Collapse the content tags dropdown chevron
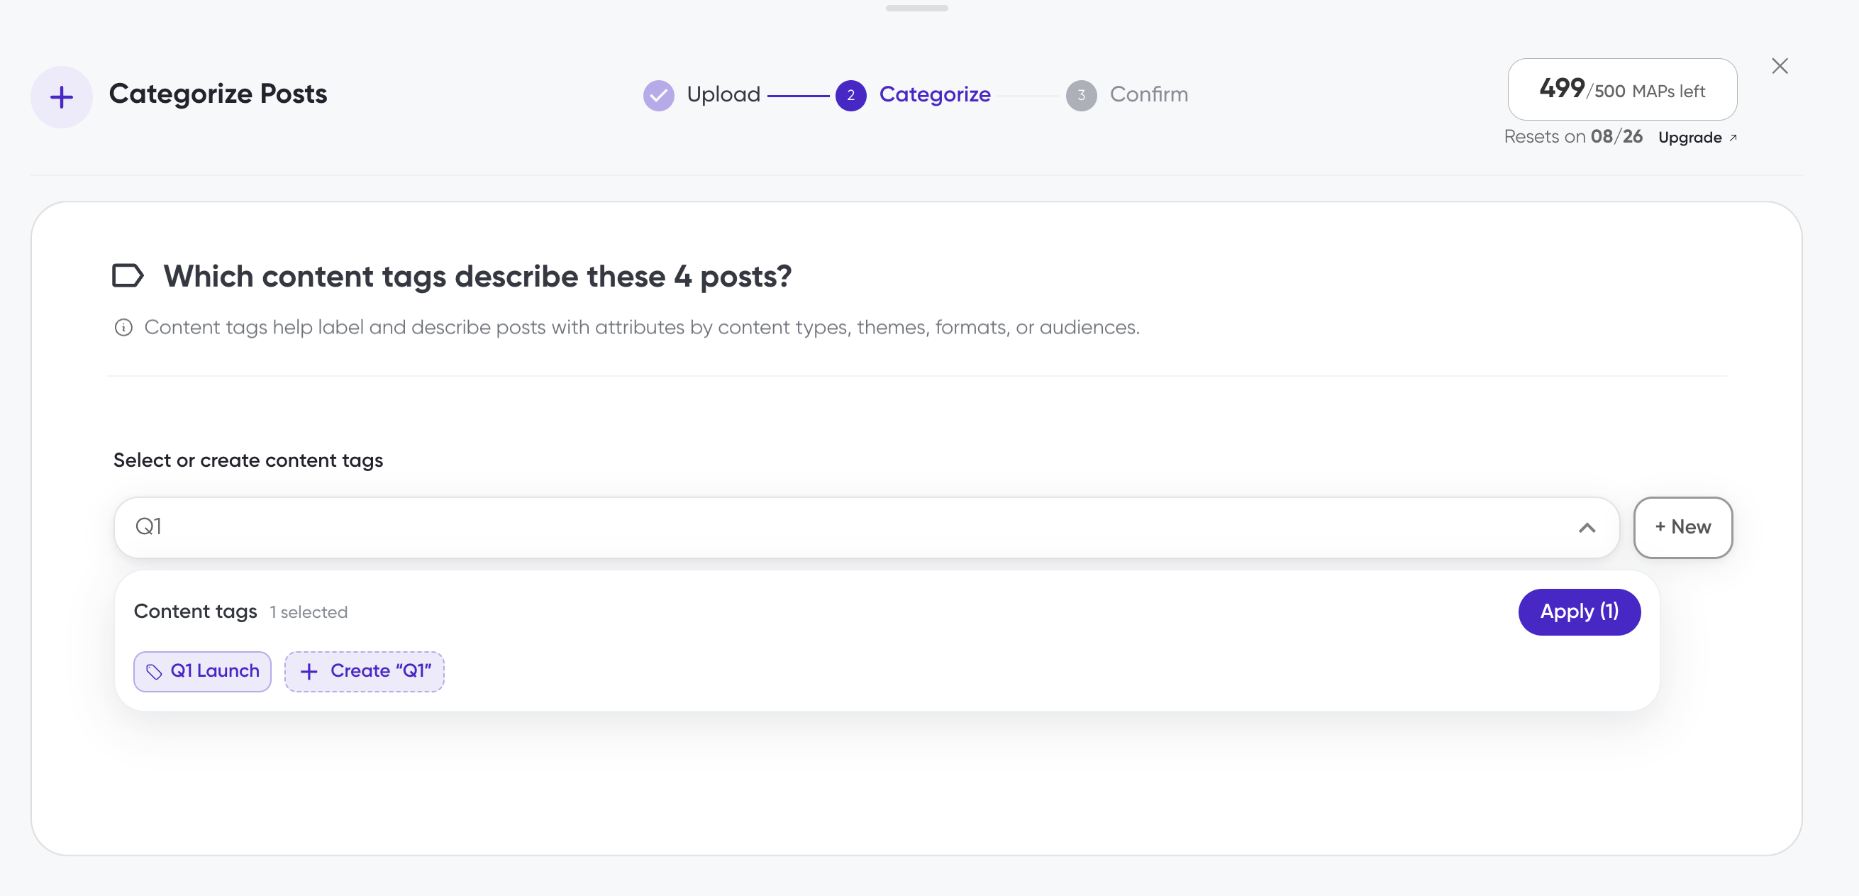Viewport: 1859px width, 896px height. pos(1587,528)
